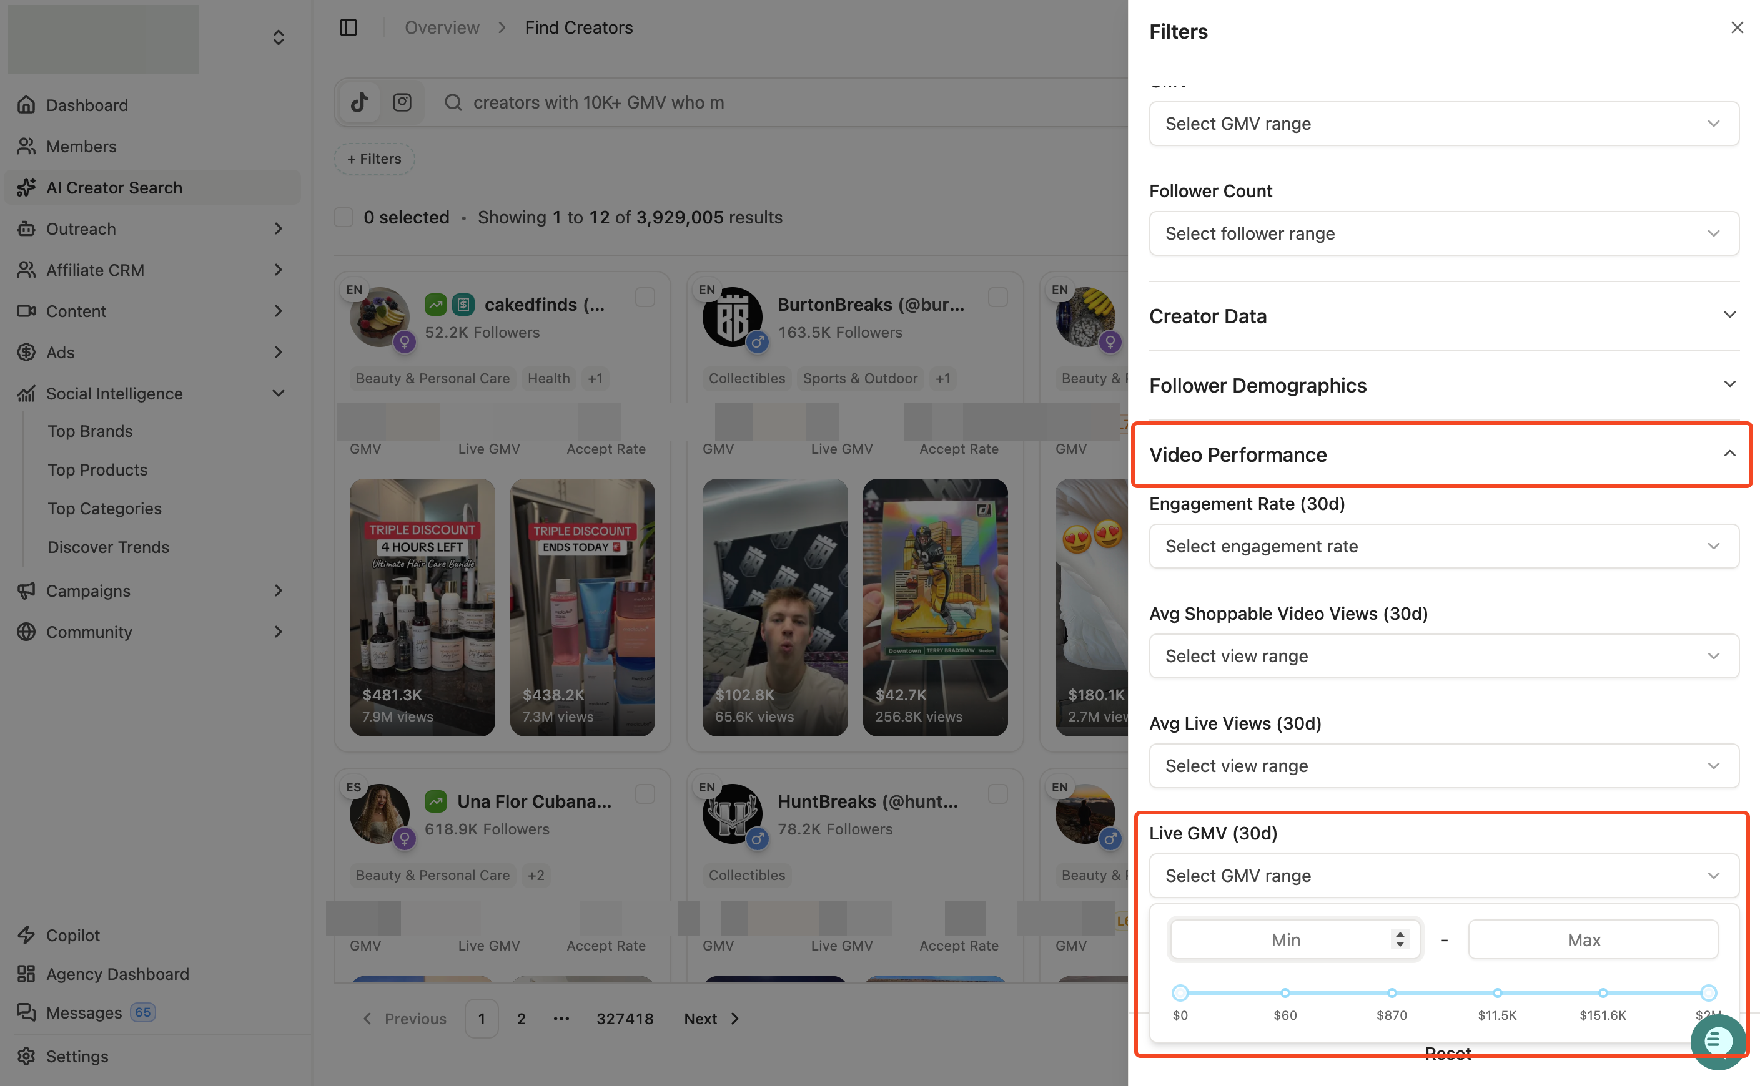Viewport: 1760px width, 1086px height.
Task: Click the Community globe icon
Action: [x=27, y=632]
